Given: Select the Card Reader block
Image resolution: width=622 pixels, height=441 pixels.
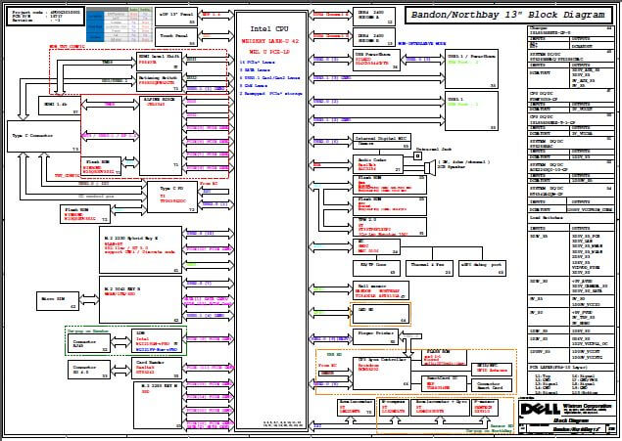Looking at the screenshot, I should click(156, 368).
